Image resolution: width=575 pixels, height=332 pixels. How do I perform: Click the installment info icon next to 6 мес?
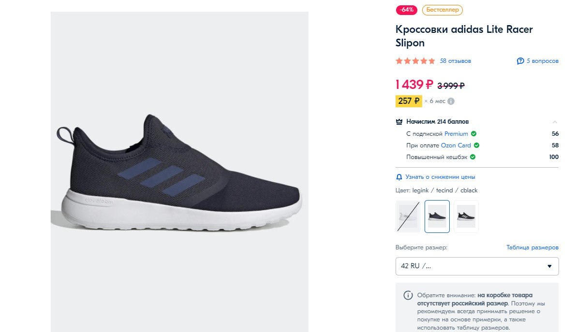(451, 101)
